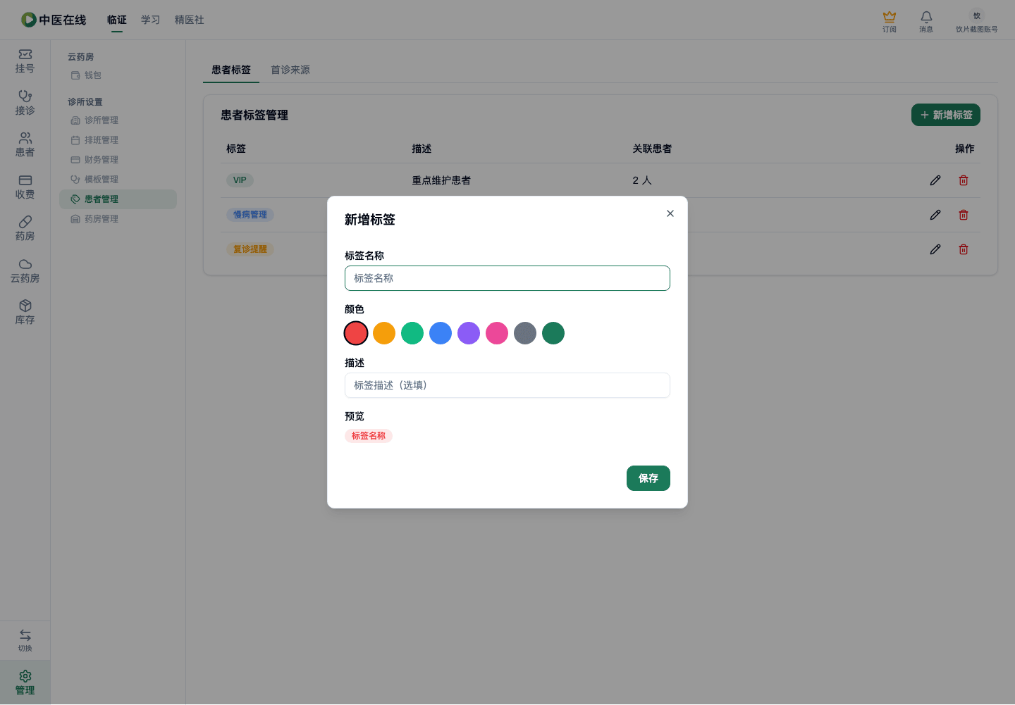The width and height of the screenshot is (1015, 705).
Task: Select 患者管理 in side menu
Action: point(118,199)
